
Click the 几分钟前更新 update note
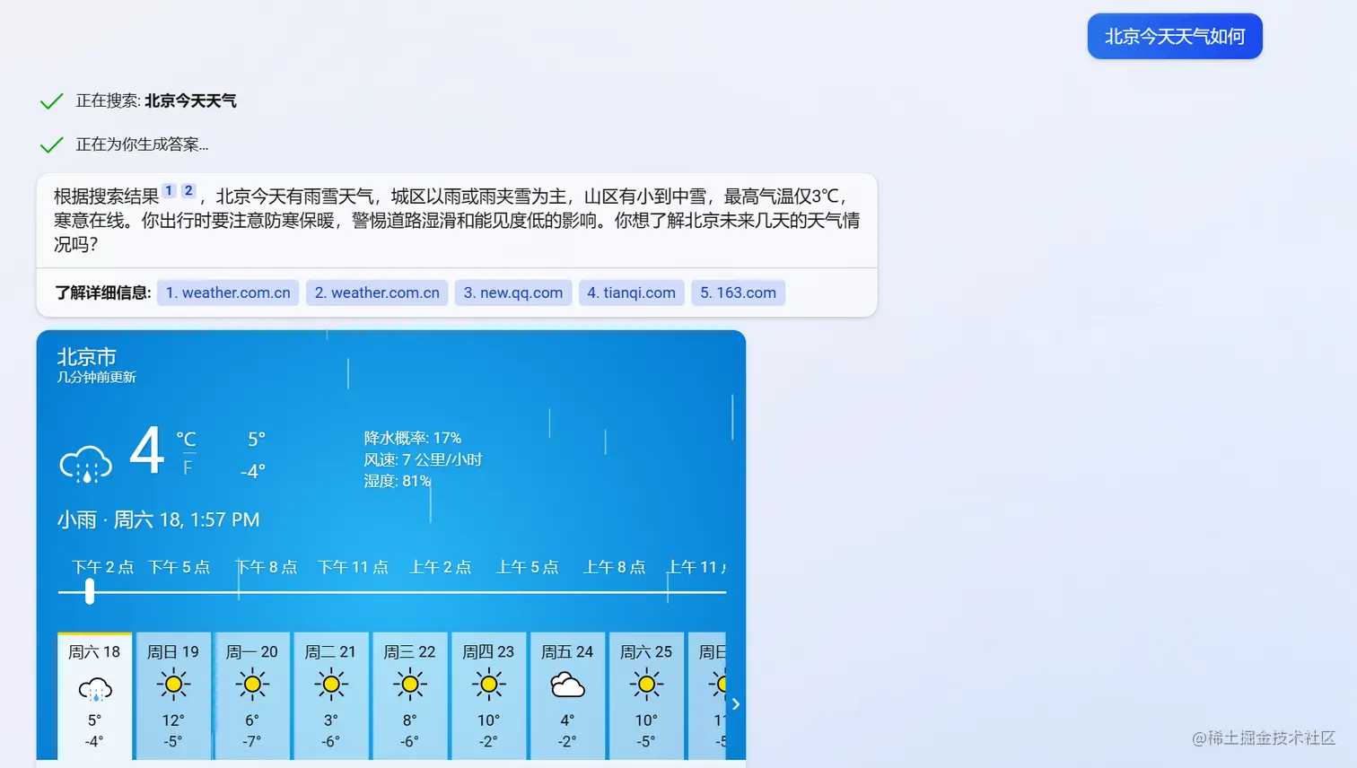click(x=97, y=378)
